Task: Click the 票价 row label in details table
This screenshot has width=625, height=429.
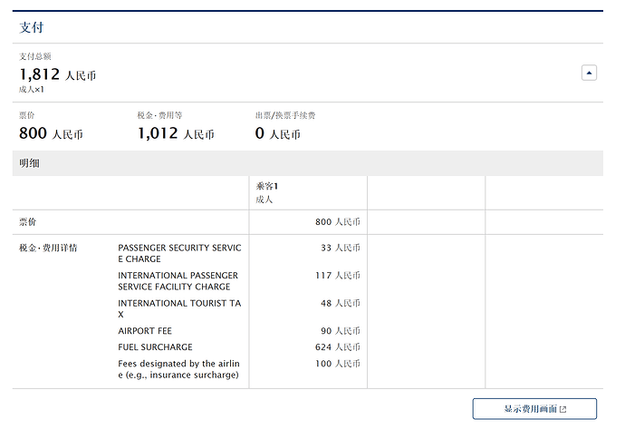Action: pyautogui.click(x=28, y=222)
